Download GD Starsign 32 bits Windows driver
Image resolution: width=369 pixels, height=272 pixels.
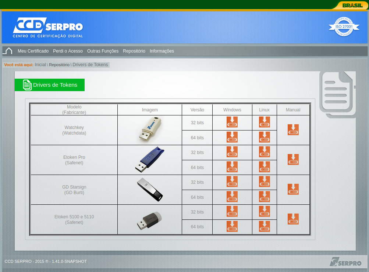232,182
